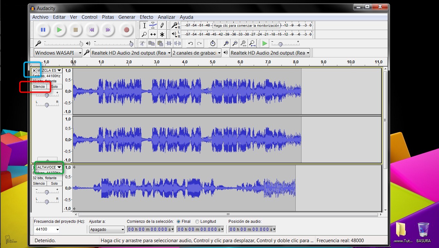Open the 2 canales de grabación dropdown
The image size is (439, 248).
[x=197, y=53]
